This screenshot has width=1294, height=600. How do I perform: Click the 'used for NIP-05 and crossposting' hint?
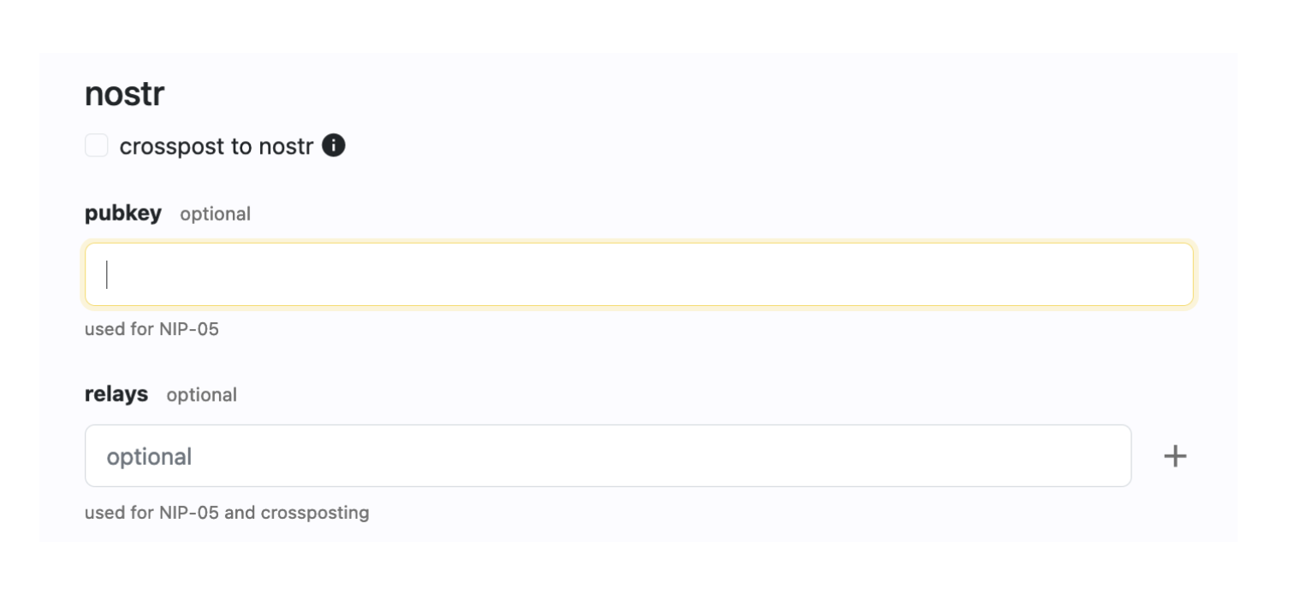227,513
